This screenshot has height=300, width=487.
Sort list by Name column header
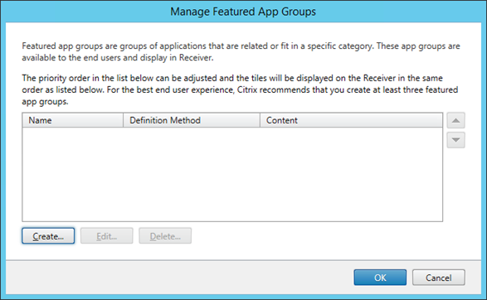click(x=73, y=120)
